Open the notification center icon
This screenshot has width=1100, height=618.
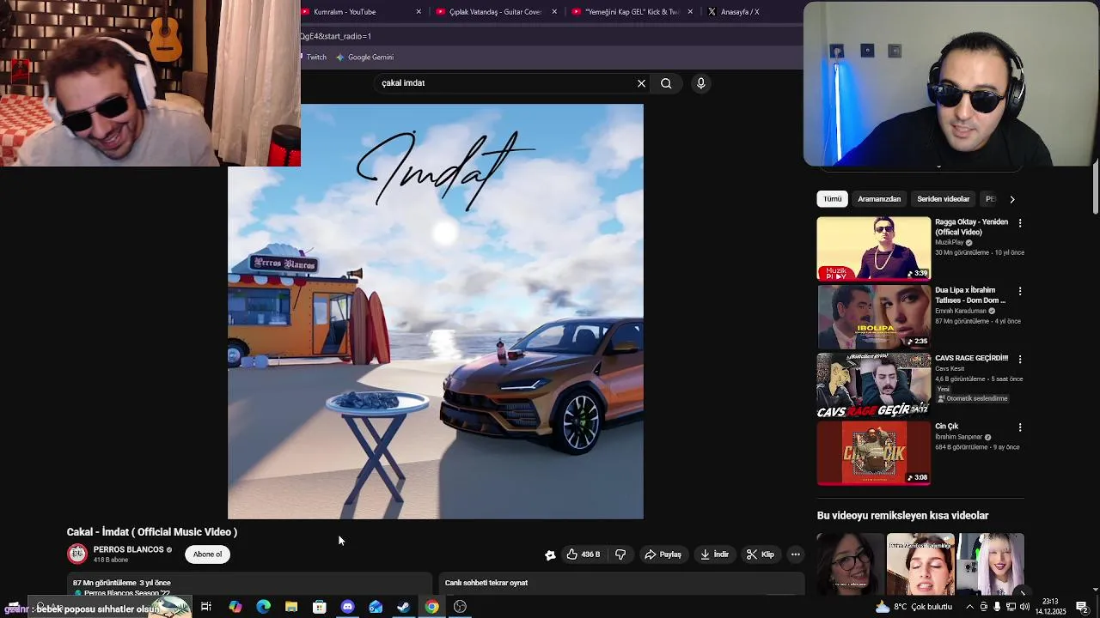(1083, 607)
